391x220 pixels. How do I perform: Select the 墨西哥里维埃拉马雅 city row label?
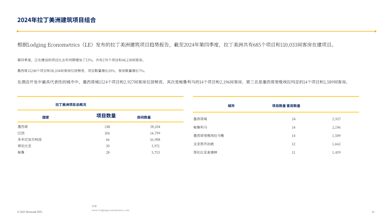point(209,136)
